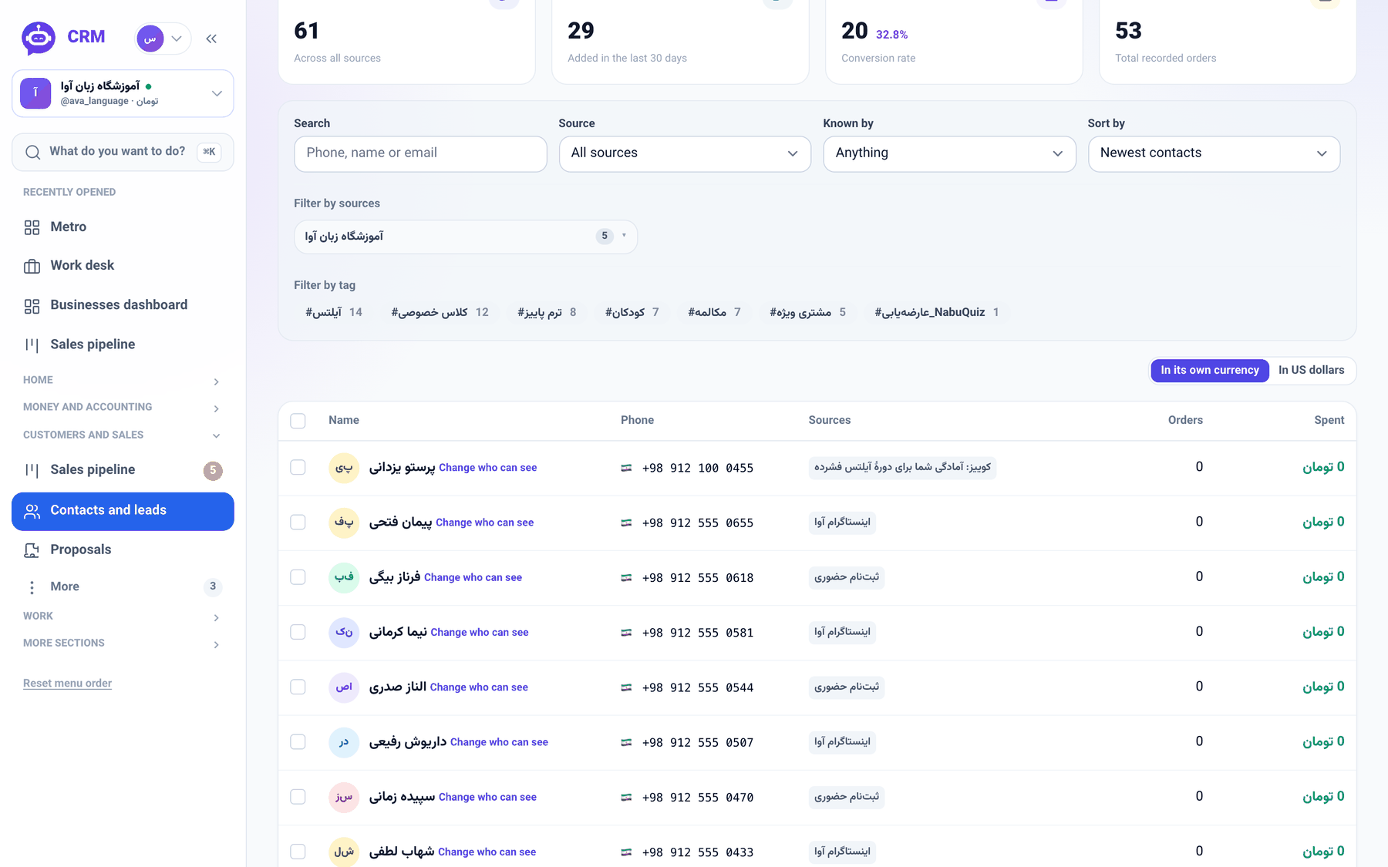Expand the Money and Accounting section
Image resolution: width=1388 pixels, height=867 pixels.
123,407
